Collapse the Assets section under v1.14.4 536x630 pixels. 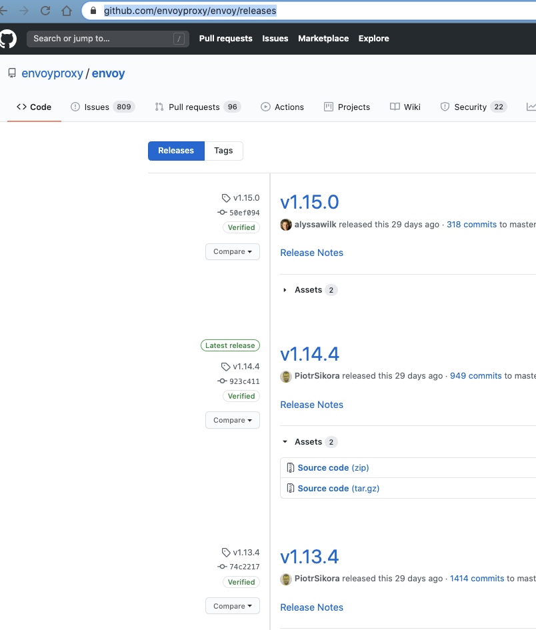(x=309, y=442)
